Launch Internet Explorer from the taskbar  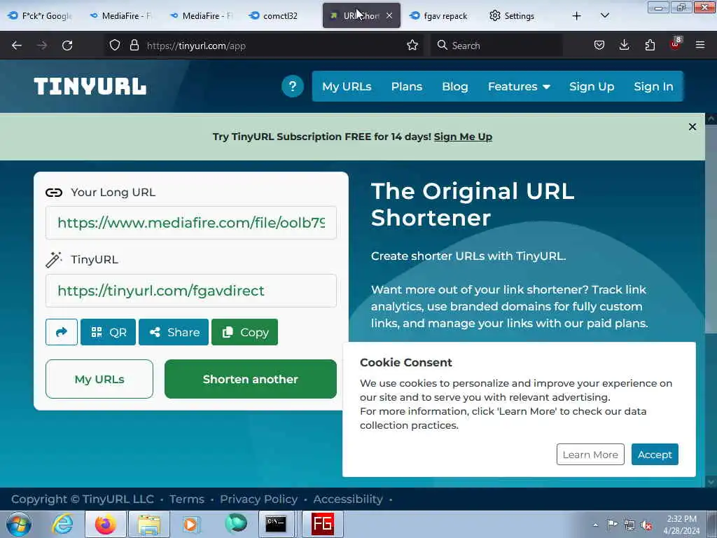pyautogui.click(x=62, y=524)
